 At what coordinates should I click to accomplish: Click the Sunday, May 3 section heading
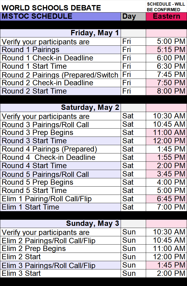[x=93, y=223]
